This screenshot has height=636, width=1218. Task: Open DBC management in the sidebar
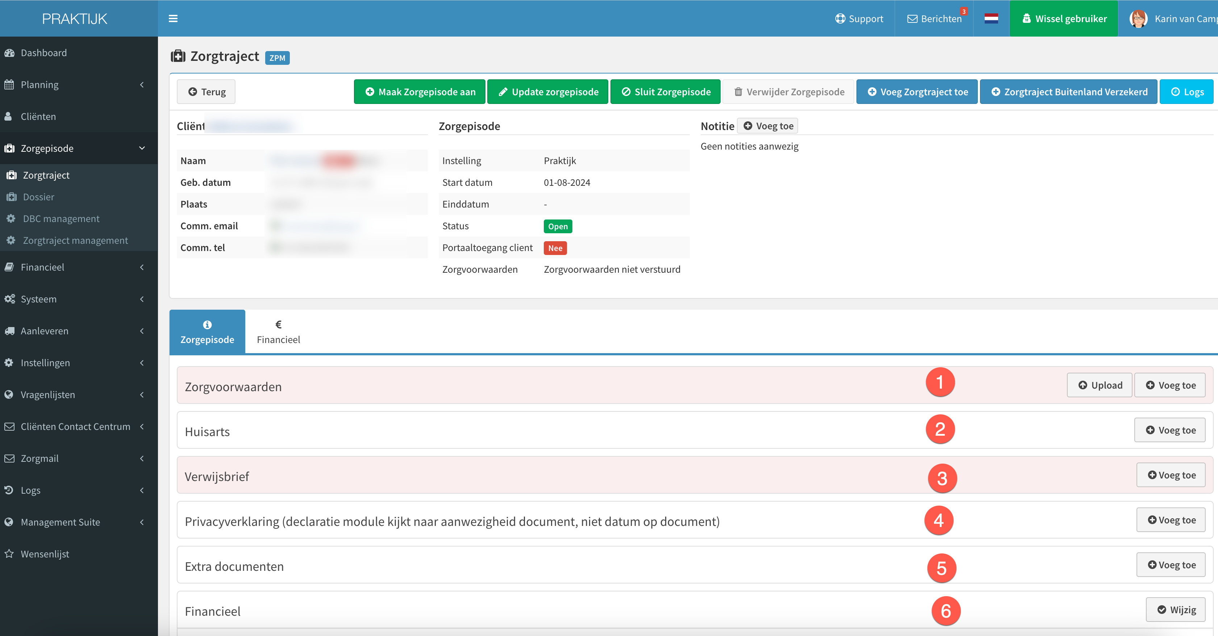click(79, 218)
